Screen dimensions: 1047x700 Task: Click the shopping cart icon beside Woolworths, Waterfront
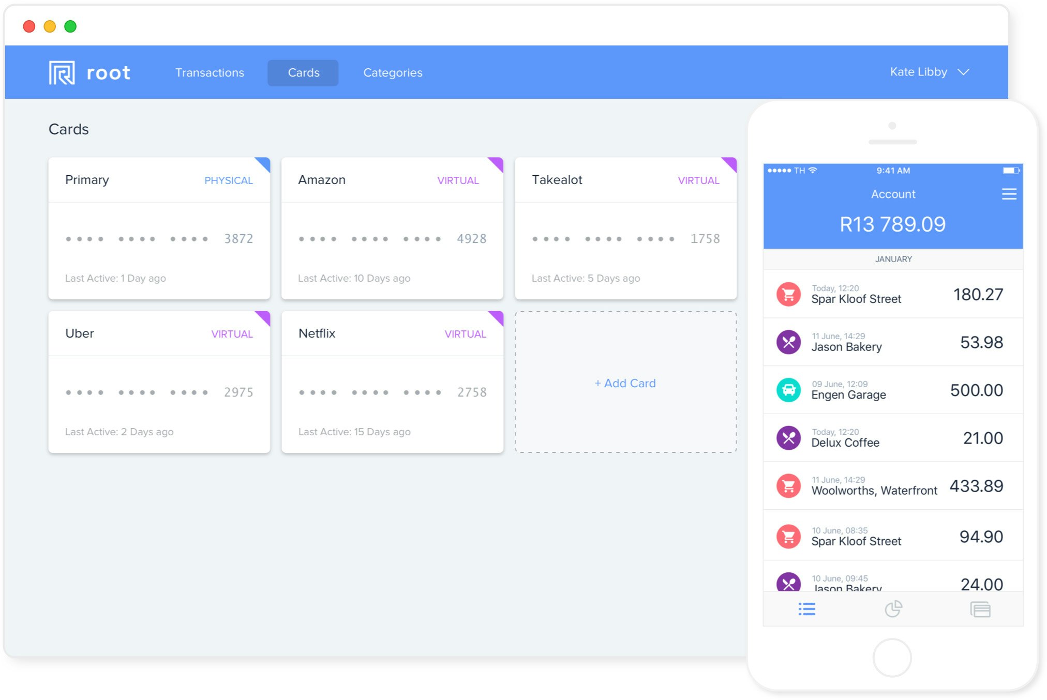[x=788, y=486]
